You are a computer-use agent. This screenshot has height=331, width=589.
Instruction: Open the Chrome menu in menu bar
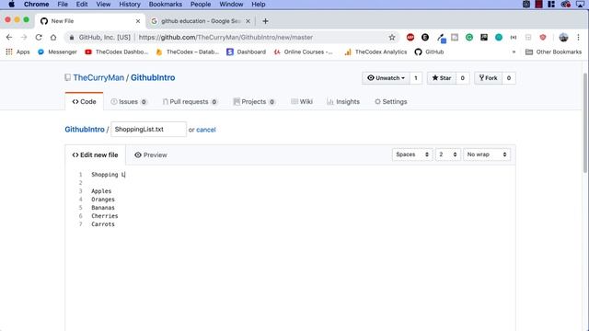37,4
